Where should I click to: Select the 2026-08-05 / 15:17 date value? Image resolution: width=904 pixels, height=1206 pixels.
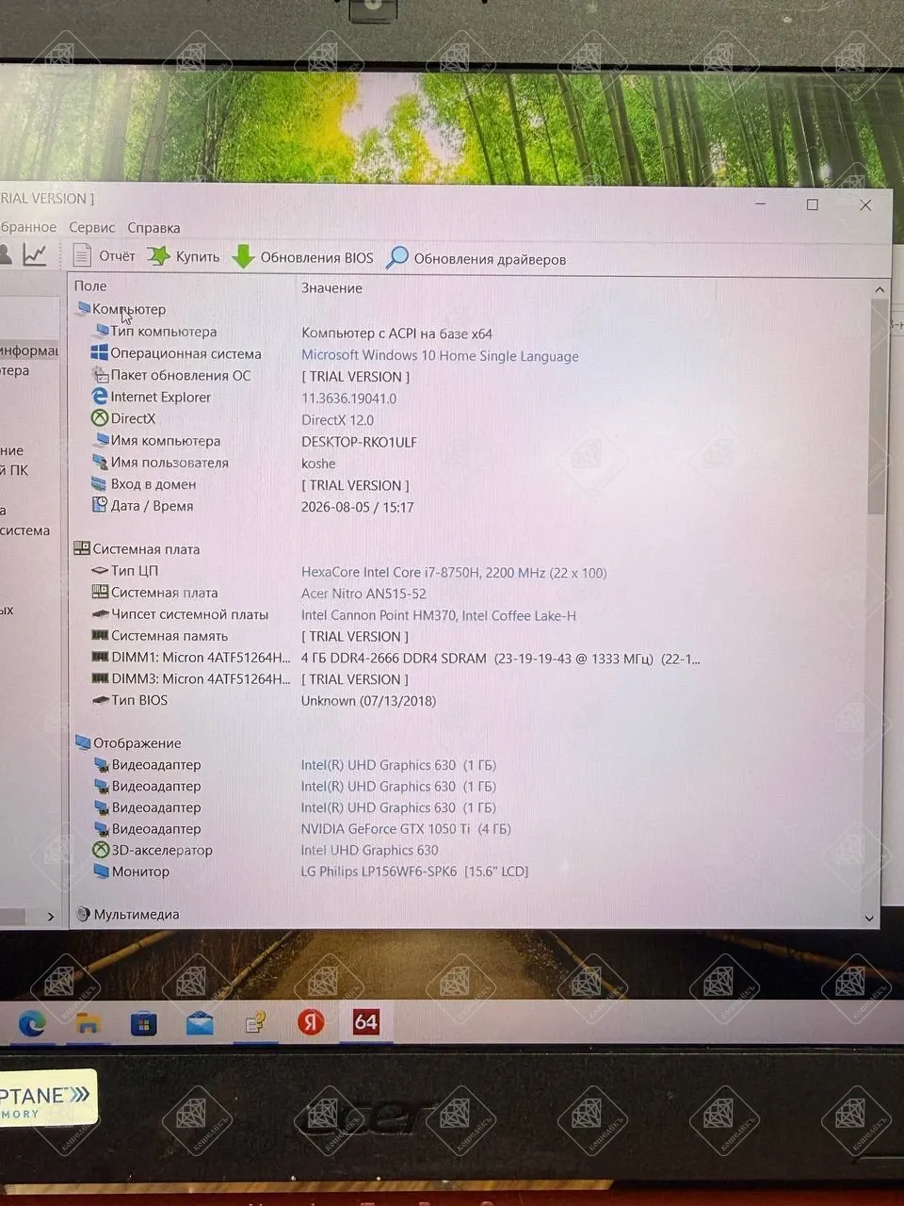[358, 507]
